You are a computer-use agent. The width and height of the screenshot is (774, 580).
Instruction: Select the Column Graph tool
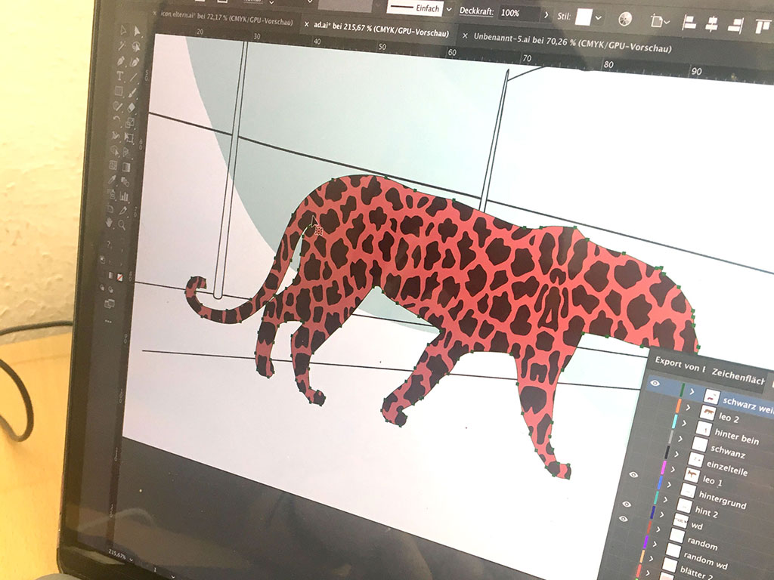125,196
